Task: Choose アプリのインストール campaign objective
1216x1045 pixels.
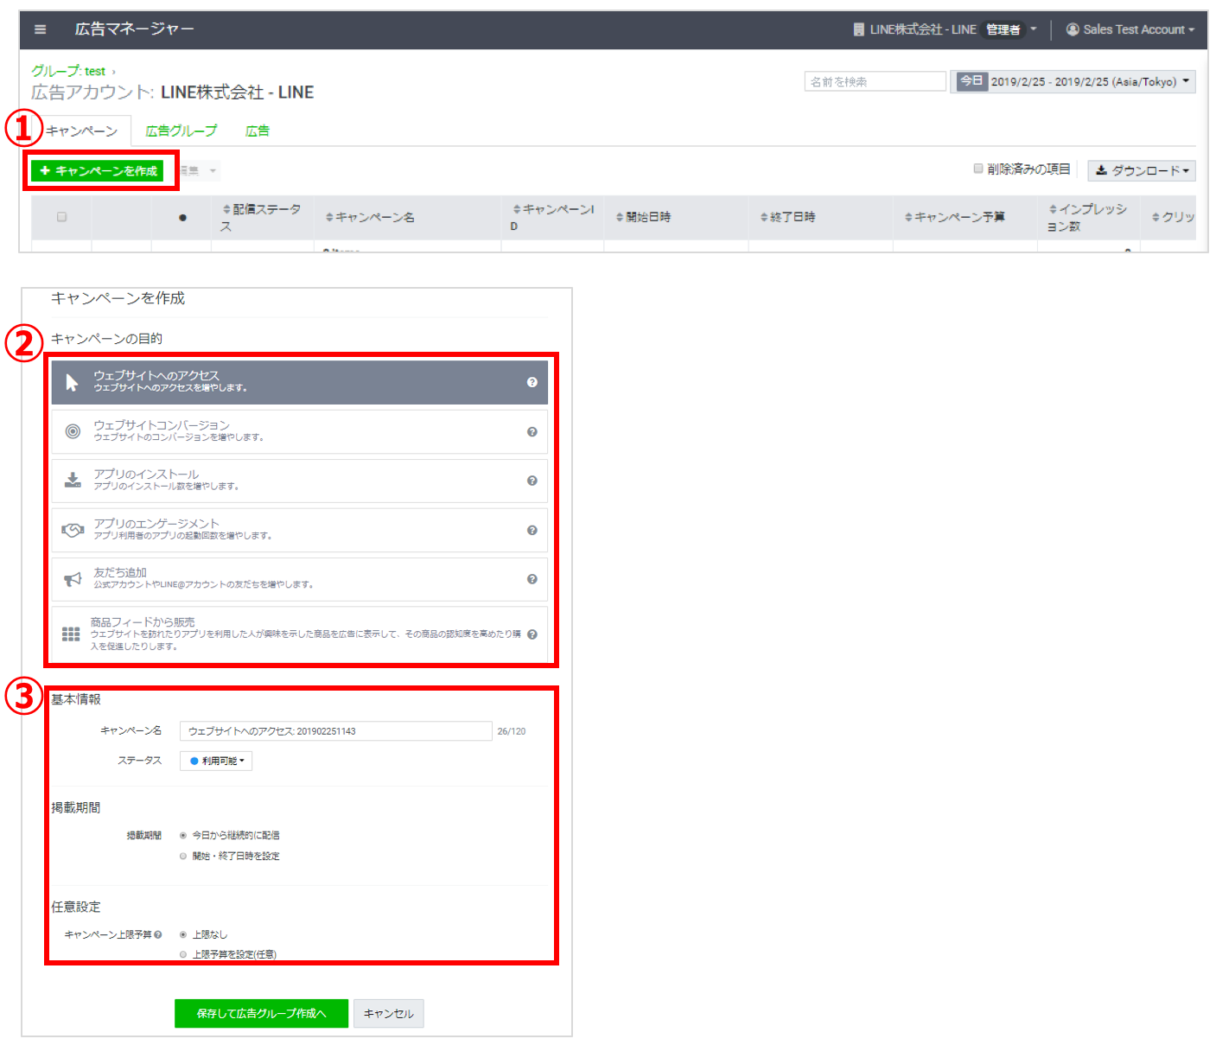Action: [x=299, y=481]
